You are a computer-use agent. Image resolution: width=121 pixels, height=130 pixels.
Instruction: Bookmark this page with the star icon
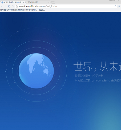point(115,6)
